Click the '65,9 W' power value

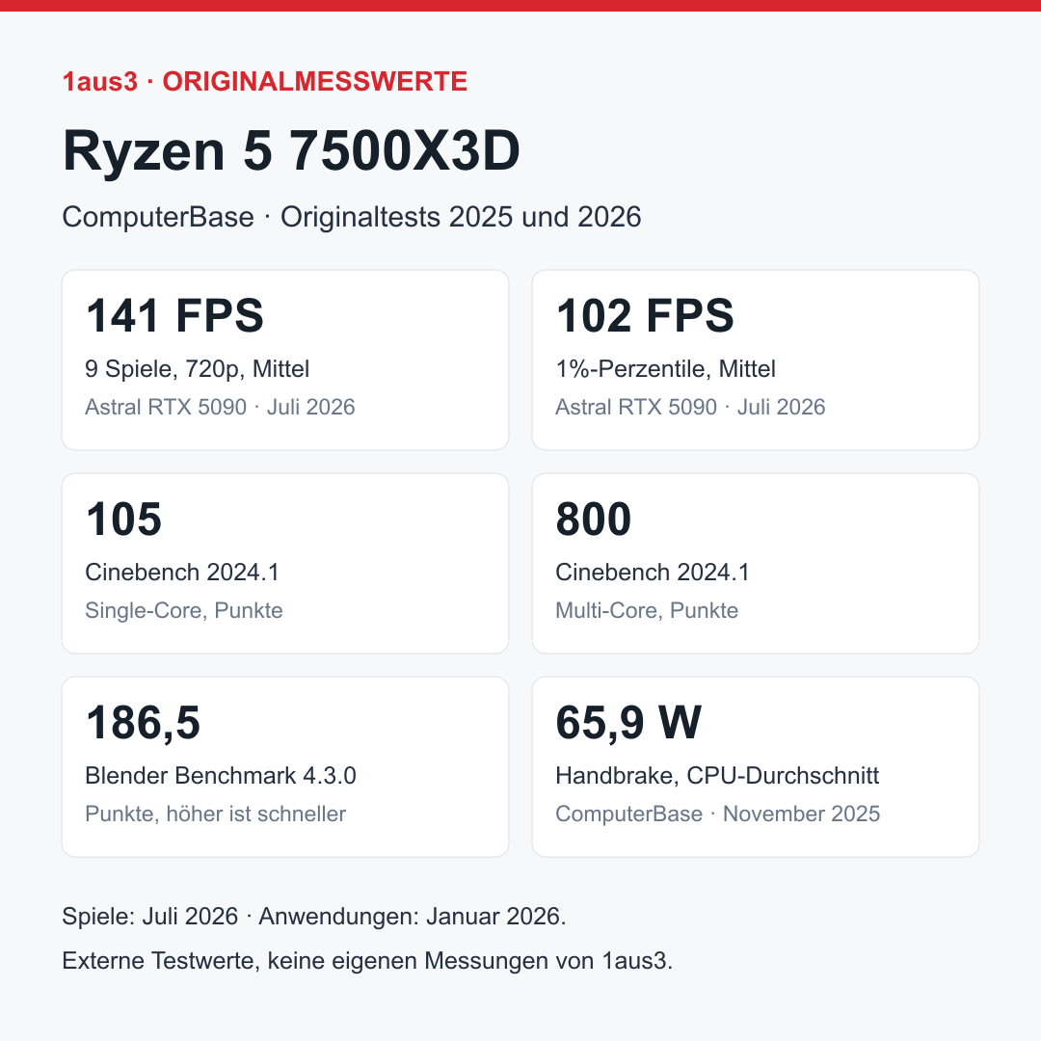click(x=628, y=723)
